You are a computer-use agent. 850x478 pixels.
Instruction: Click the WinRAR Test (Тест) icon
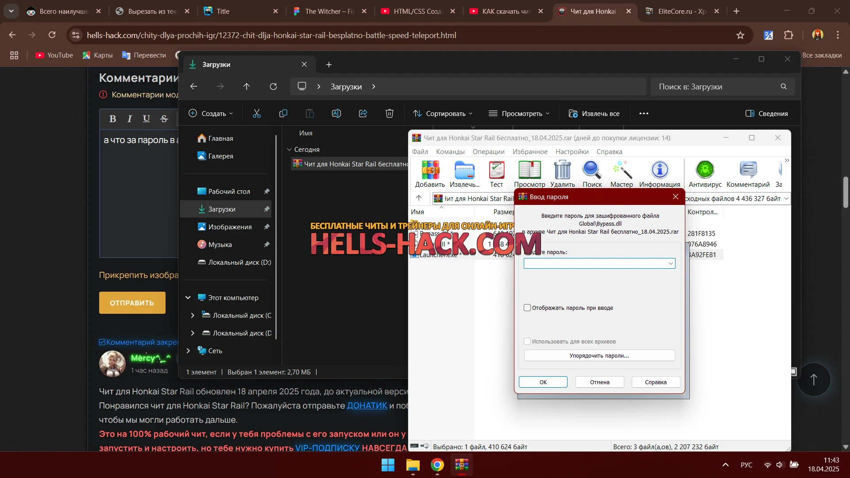[x=496, y=174]
